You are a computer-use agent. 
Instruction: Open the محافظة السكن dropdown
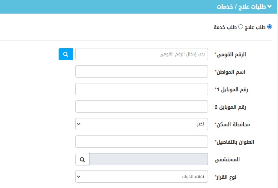tap(142, 124)
